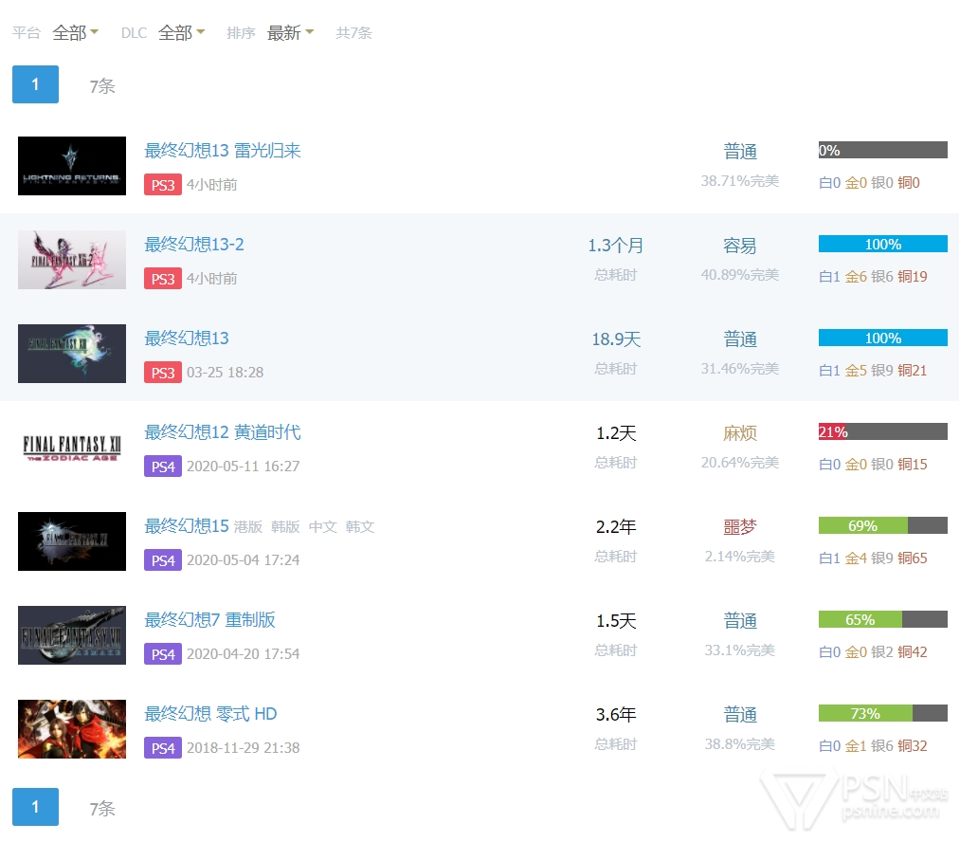This screenshot has height=842, width=960.
Task: Click the Final Fantasy XV cover thumbnail
Action: pos(72,541)
